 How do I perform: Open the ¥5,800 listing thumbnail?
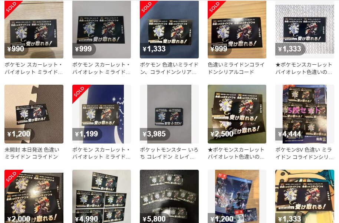pos(169,196)
